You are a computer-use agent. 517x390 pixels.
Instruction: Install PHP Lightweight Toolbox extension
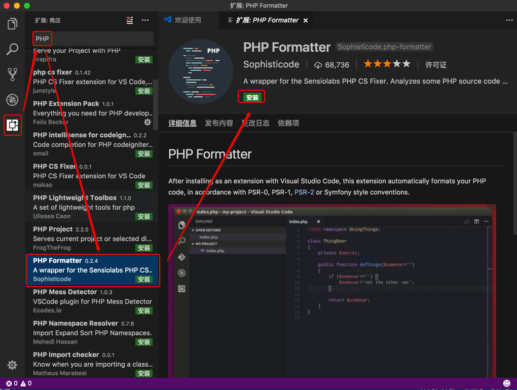(144, 216)
